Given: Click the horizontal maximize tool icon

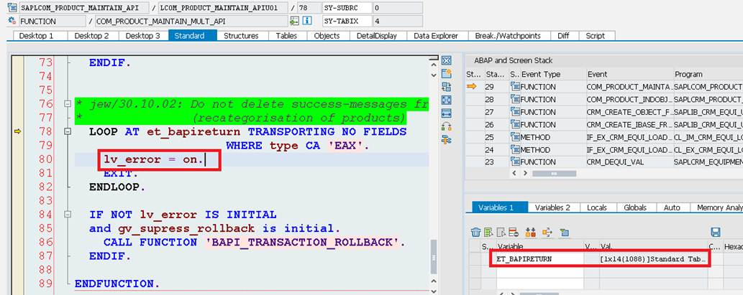Looking at the screenshot, I should click(446, 113).
